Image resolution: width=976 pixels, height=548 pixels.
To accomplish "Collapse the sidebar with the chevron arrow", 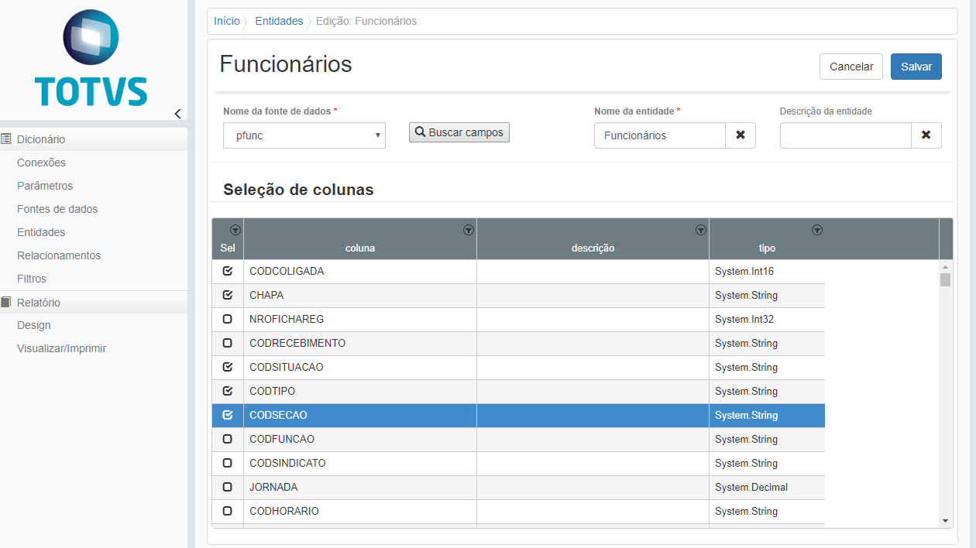I will tap(177, 114).
